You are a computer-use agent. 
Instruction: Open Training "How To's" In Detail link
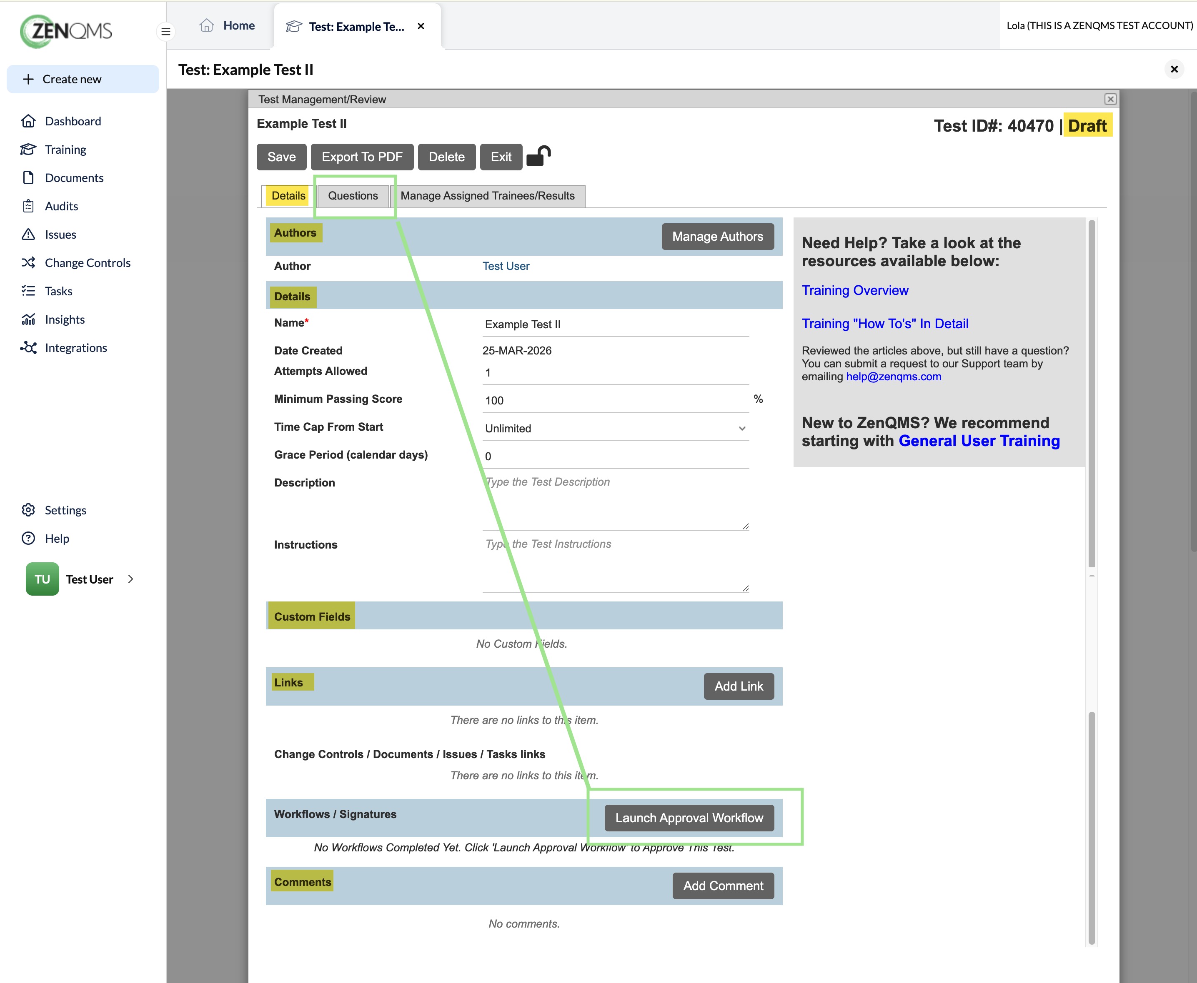885,323
